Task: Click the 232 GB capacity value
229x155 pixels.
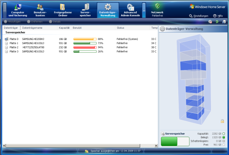Action: tap(63, 47)
